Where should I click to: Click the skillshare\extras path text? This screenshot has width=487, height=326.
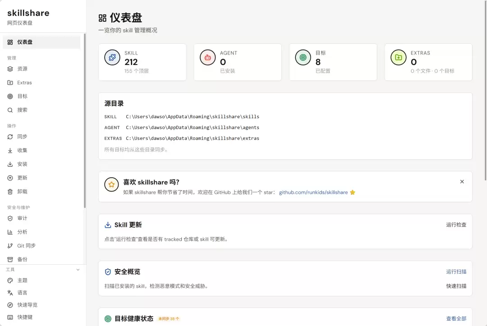192,138
